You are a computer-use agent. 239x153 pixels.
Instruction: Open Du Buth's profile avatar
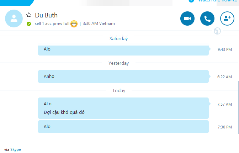pos(14,19)
